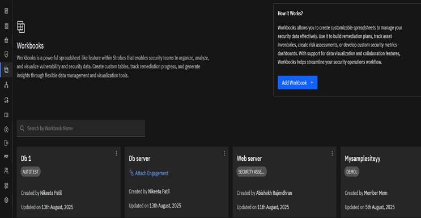421x218 pixels.
Task: Open the shield icon in sidebar
Action: 6,55
